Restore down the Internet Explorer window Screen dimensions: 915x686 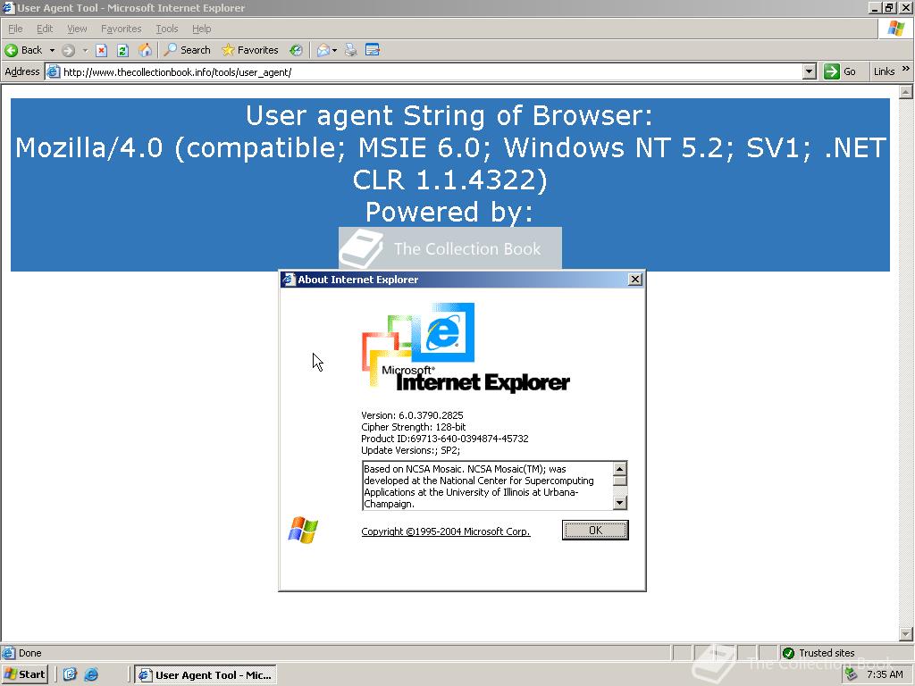[889, 7]
